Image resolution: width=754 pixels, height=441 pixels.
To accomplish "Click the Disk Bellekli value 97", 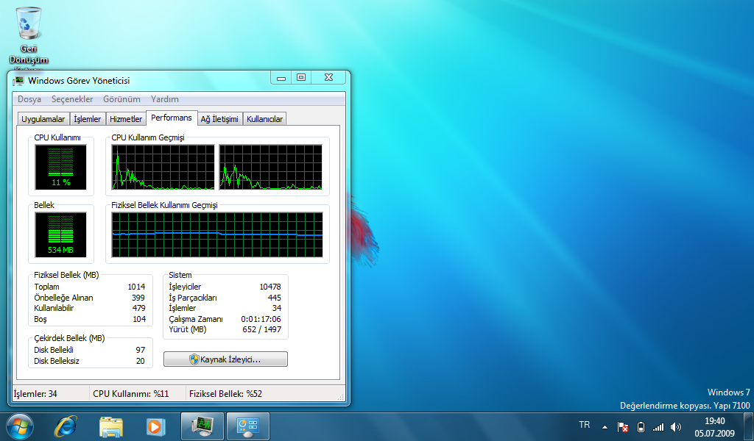I will (141, 351).
